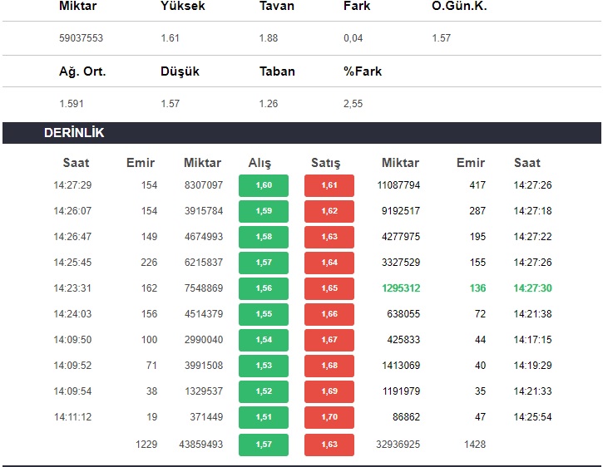Click the bid time 14:27:29

click(72, 185)
